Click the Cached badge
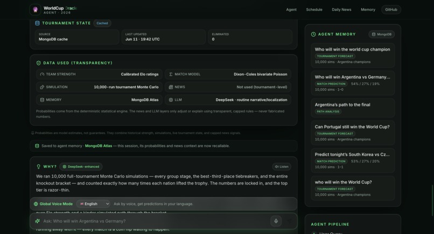The image size is (434, 234). click(102, 23)
